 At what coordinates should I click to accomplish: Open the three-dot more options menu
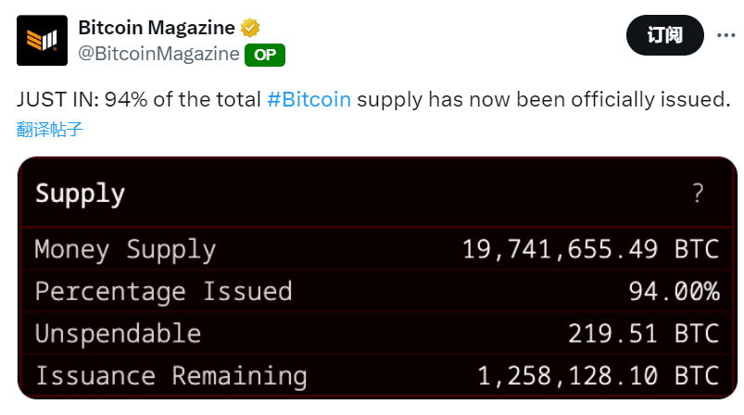coord(725,36)
